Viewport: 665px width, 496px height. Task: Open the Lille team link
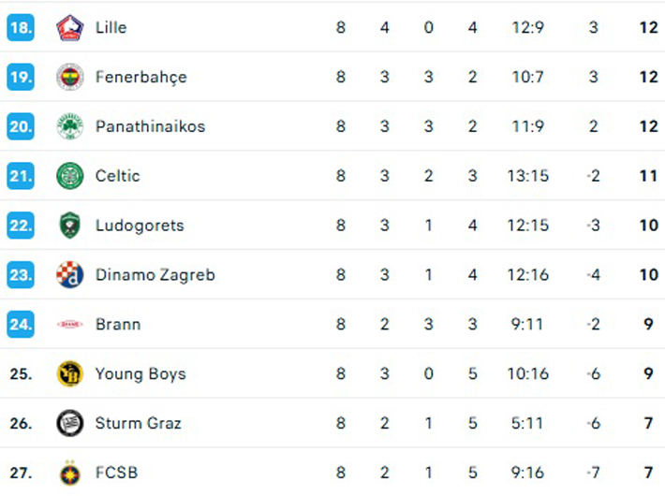pos(111,27)
